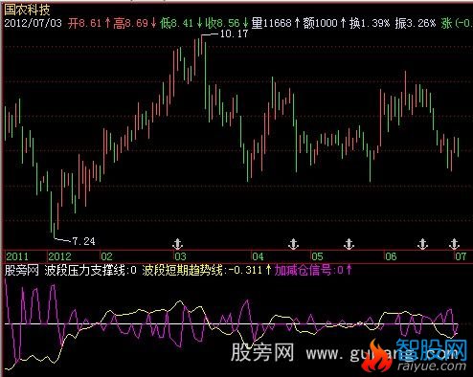The height and width of the screenshot is (377, 473).
Task: Click the anchor marker near late April
Action: 293,244
